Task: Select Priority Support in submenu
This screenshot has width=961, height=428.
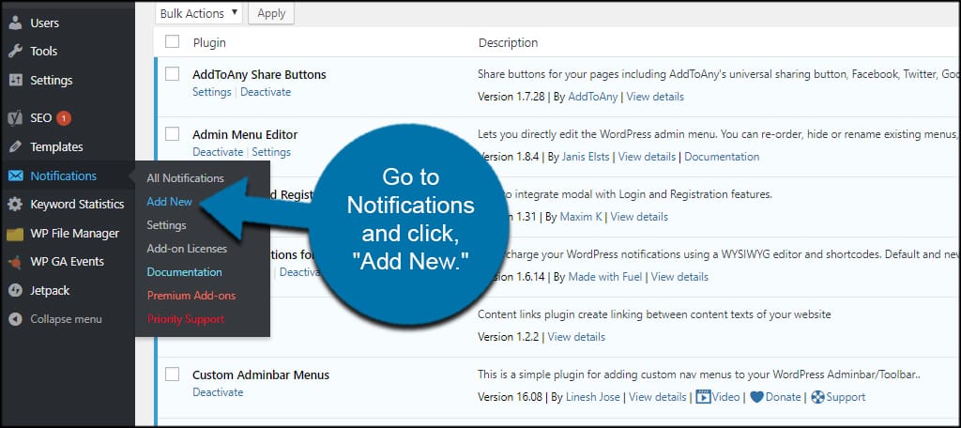Action: tap(186, 319)
